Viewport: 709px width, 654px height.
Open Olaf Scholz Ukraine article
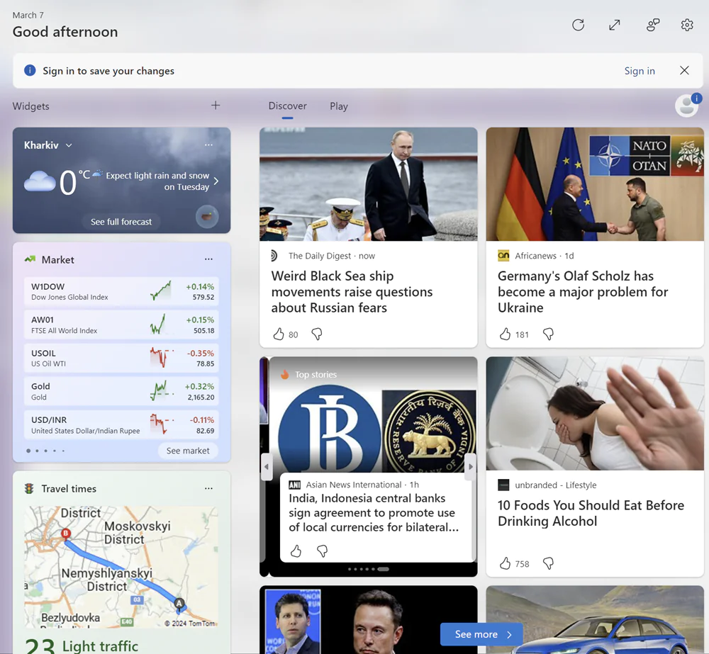[x=582, y=292]
